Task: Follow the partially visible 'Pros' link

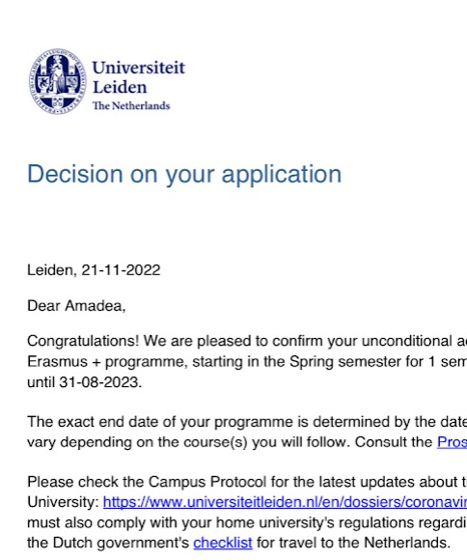Action: [x=452, y=442]
